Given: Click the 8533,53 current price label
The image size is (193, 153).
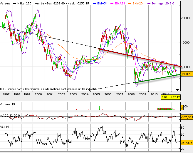Looking at the screenshot, I should tap(187, 74).
